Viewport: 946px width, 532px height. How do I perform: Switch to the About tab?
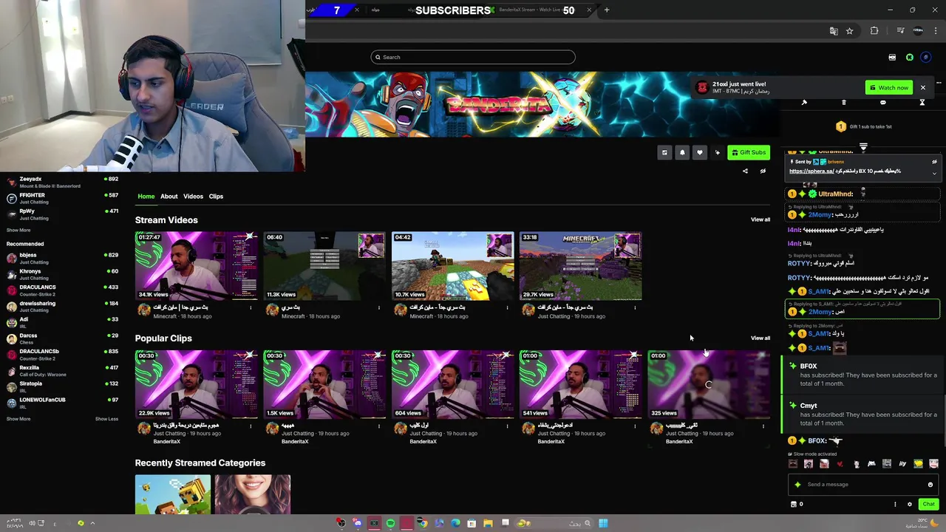[169, 197]
